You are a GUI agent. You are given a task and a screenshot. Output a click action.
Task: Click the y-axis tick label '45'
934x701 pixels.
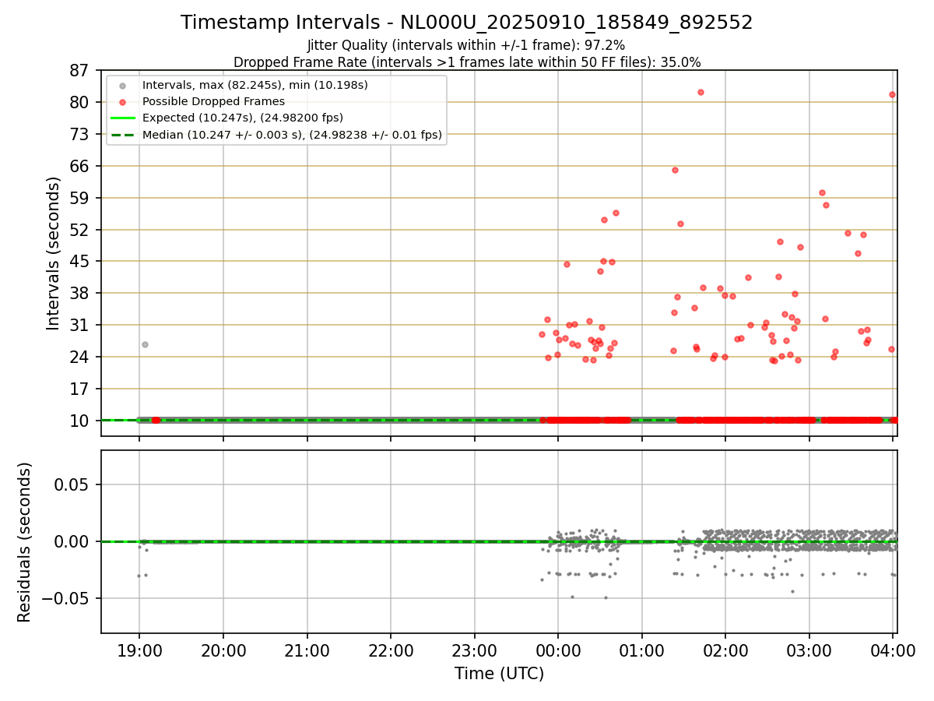(80, 261)
